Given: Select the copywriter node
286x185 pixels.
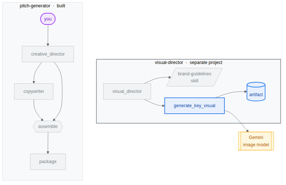Looking at the screenshot, I should [34, 91].
